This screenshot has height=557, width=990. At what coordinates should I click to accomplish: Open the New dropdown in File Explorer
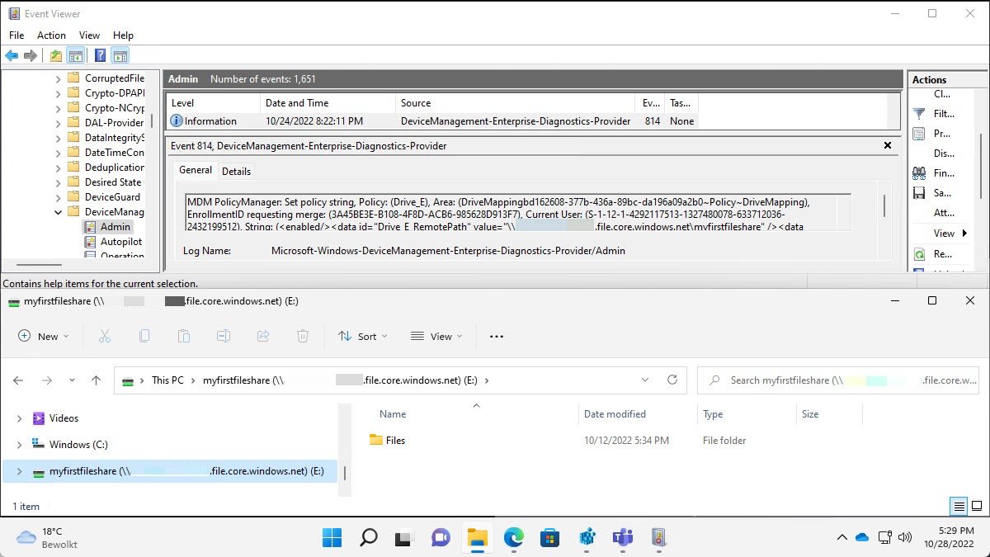click(44, 336)
